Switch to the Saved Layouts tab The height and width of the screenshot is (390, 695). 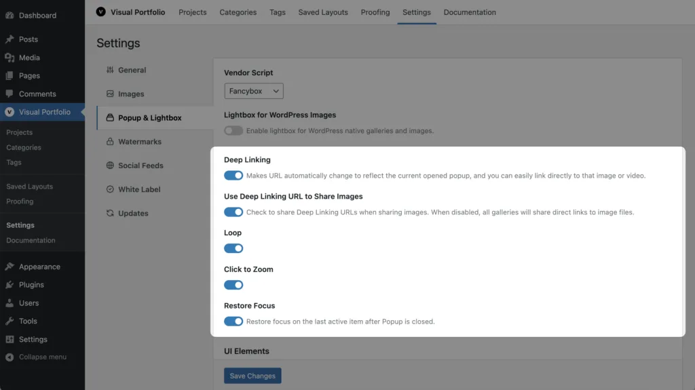(x=322, y=12)
